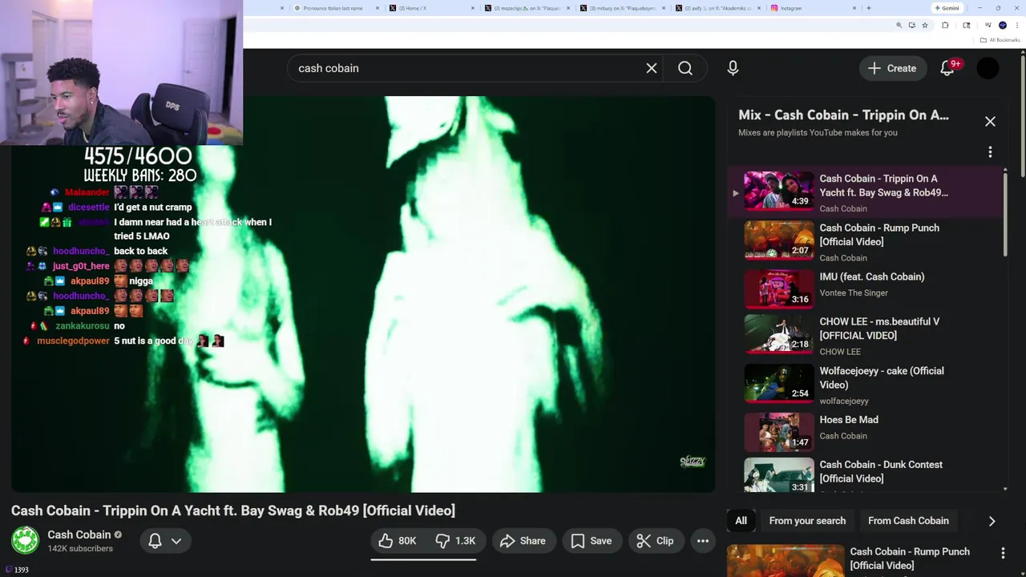Open Gemini in the browser
The width and height of the screenshot is (1026, 577).
(947, 8)
